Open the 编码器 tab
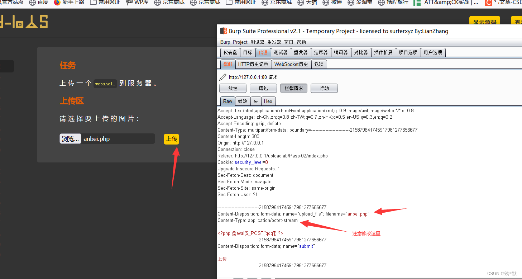Image resolution: width=522 pixels, height=279 pixels. [341, 52]
